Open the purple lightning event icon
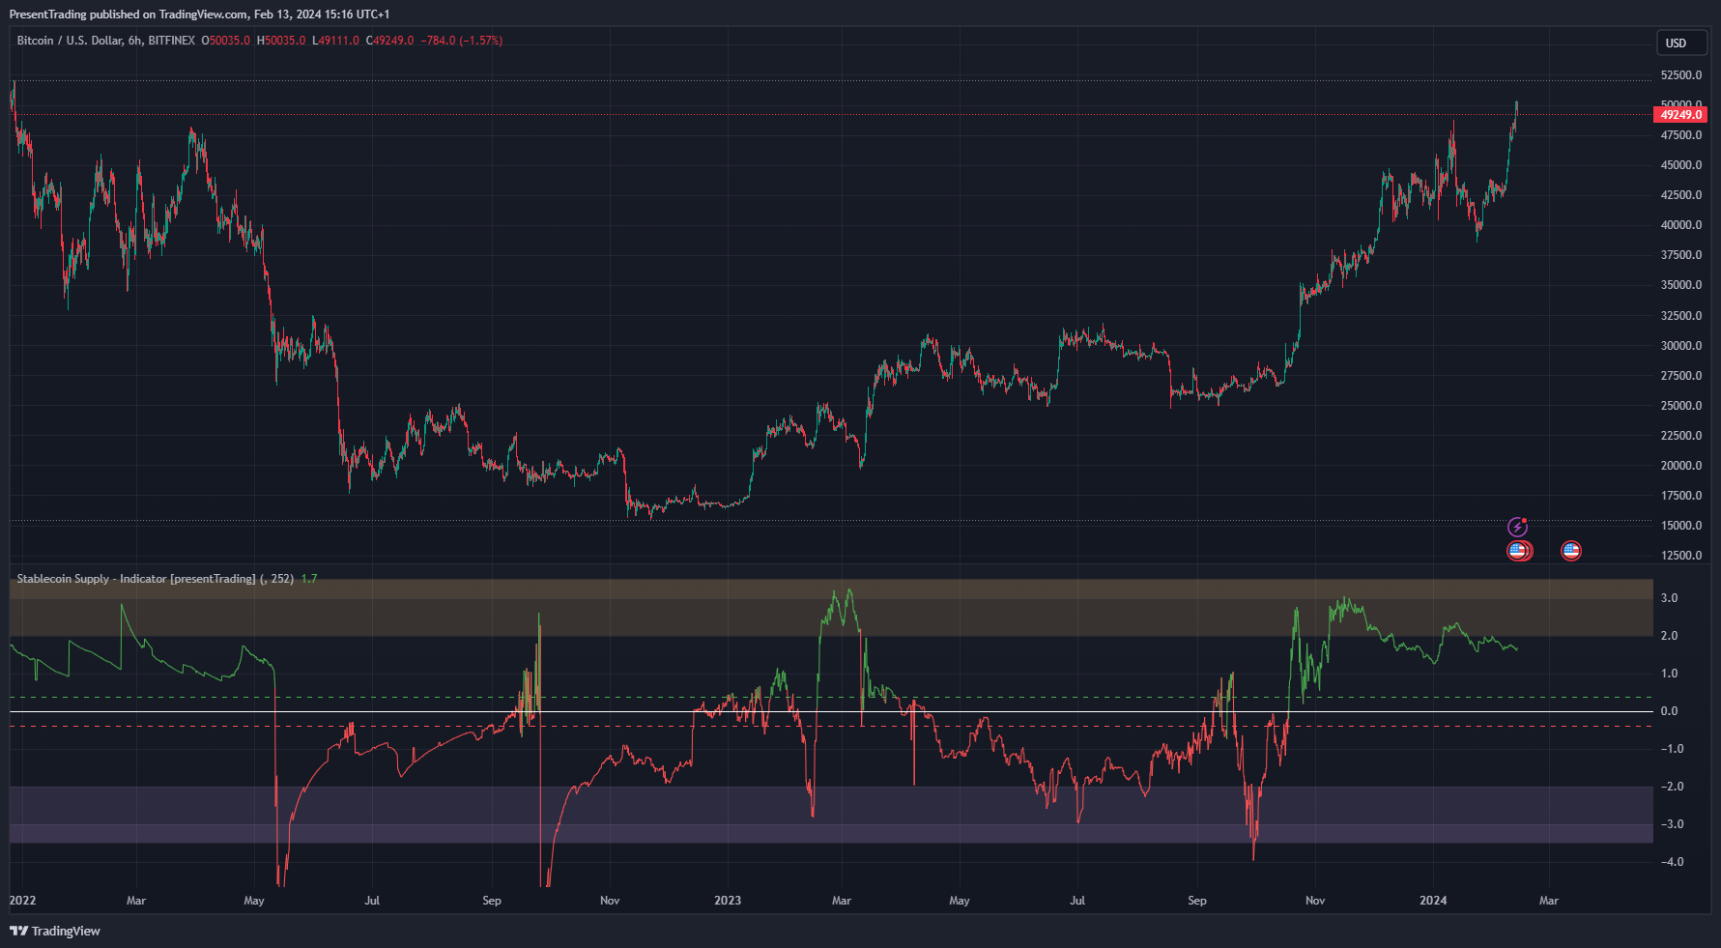Image resolution: width=1721 pixels, height=948 pixels. (1518, 527)
